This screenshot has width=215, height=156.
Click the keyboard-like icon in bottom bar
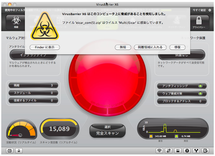[x=178, y=151]
